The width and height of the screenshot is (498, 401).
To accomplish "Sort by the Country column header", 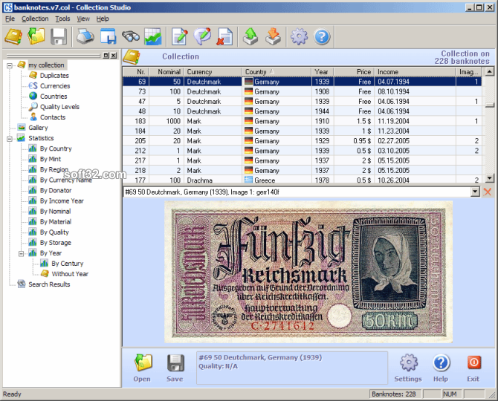I will tap(277, 72).
